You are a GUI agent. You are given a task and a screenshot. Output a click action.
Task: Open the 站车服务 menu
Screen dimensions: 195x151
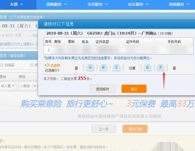(x=138, y=4)
